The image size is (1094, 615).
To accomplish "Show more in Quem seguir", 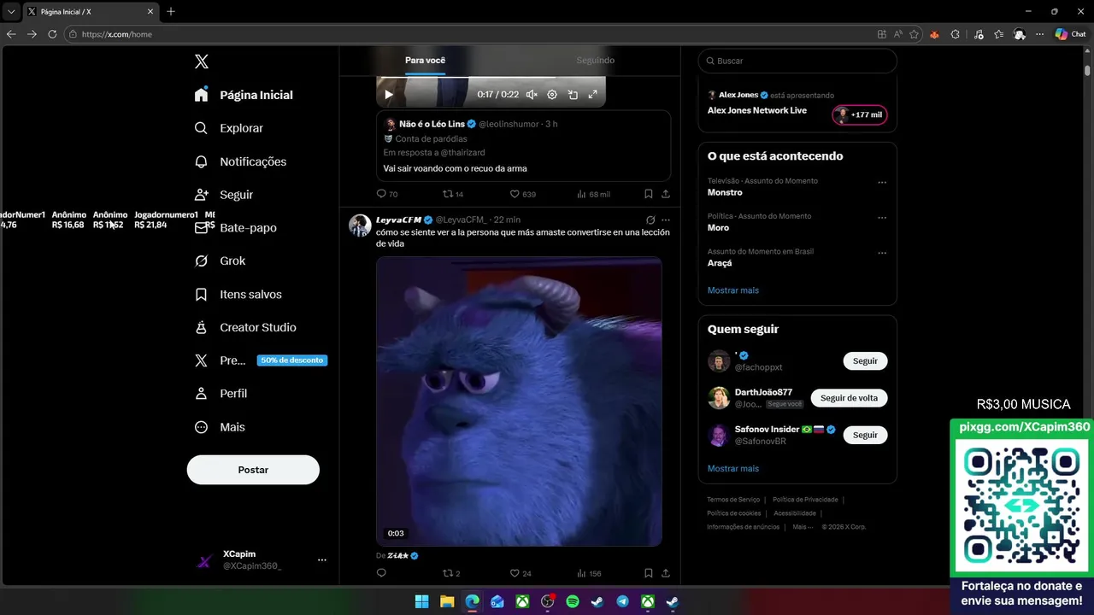I will point(733,469).
